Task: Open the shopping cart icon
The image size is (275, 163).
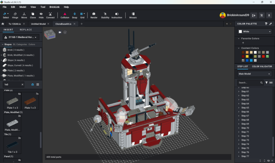Action: (262, 15)
